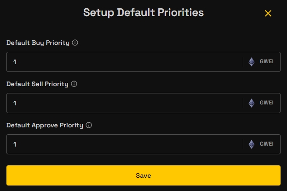This screenshot has width=287, height=191.
Task: Click the GWEI unit in Approve Priority field
Action: coord(267,144)
